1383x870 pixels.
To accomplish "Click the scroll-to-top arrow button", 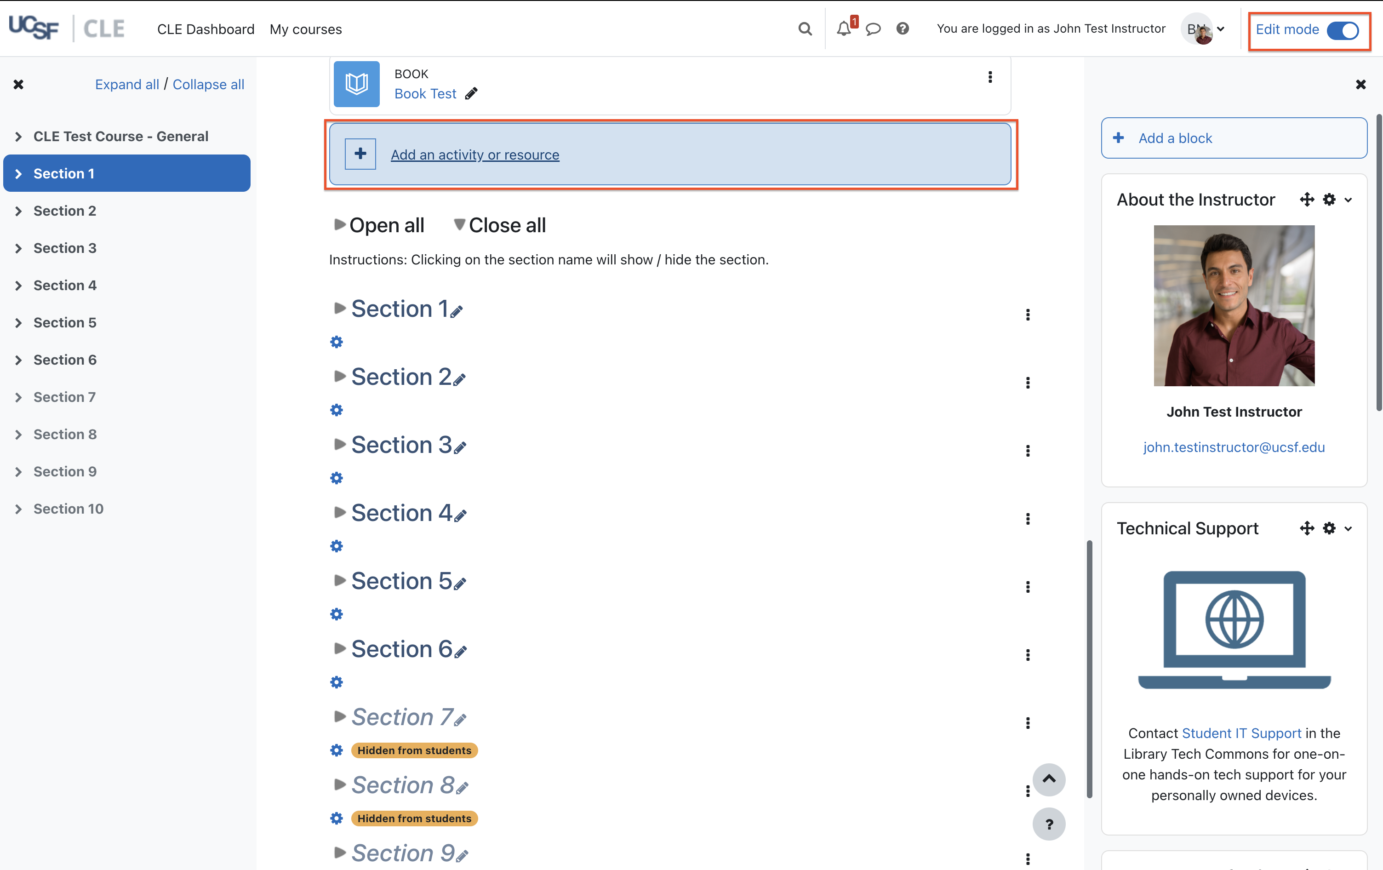I will coord(1048,779).
